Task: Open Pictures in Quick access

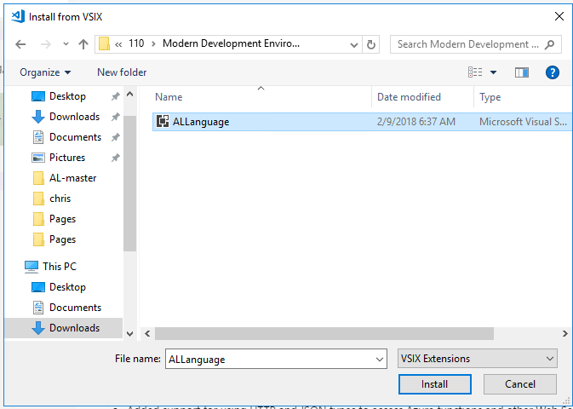Action: click(x=67, y=158)
